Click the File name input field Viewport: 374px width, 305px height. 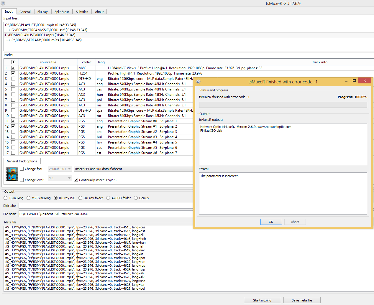(x=106, y=214)
